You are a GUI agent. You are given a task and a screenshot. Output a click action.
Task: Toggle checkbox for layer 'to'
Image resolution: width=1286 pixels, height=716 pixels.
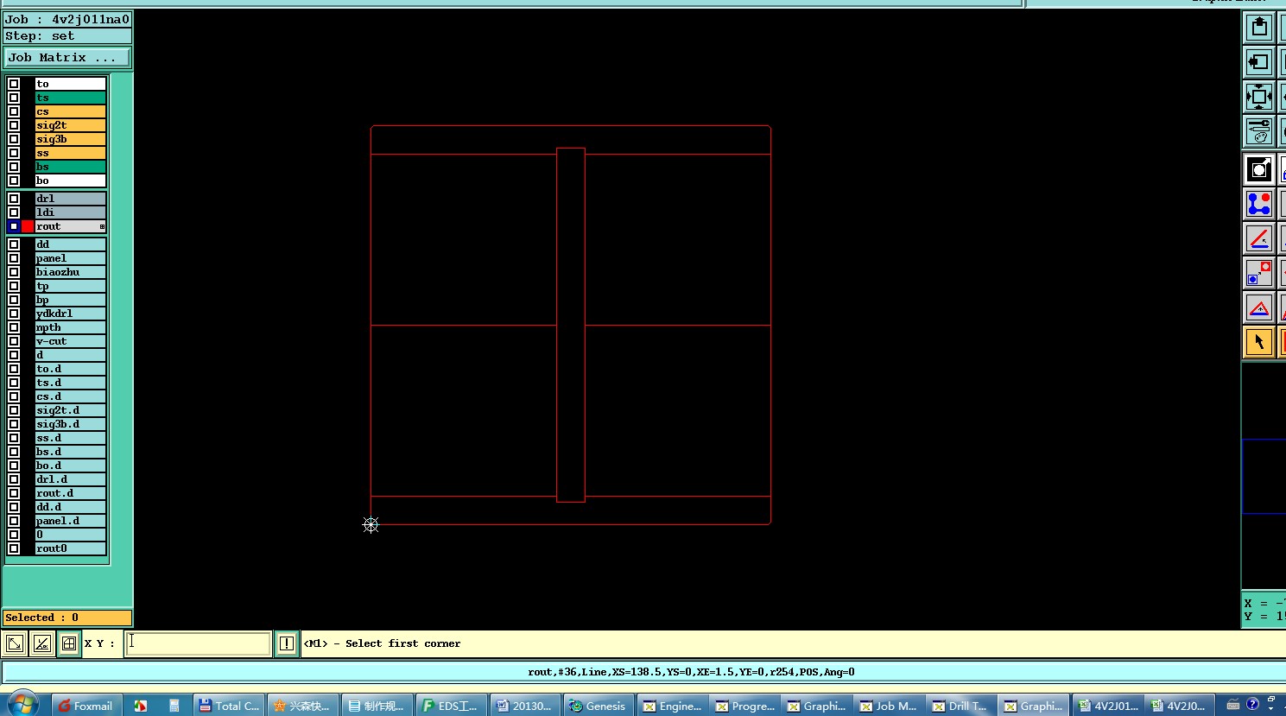(x=14, y=84)
